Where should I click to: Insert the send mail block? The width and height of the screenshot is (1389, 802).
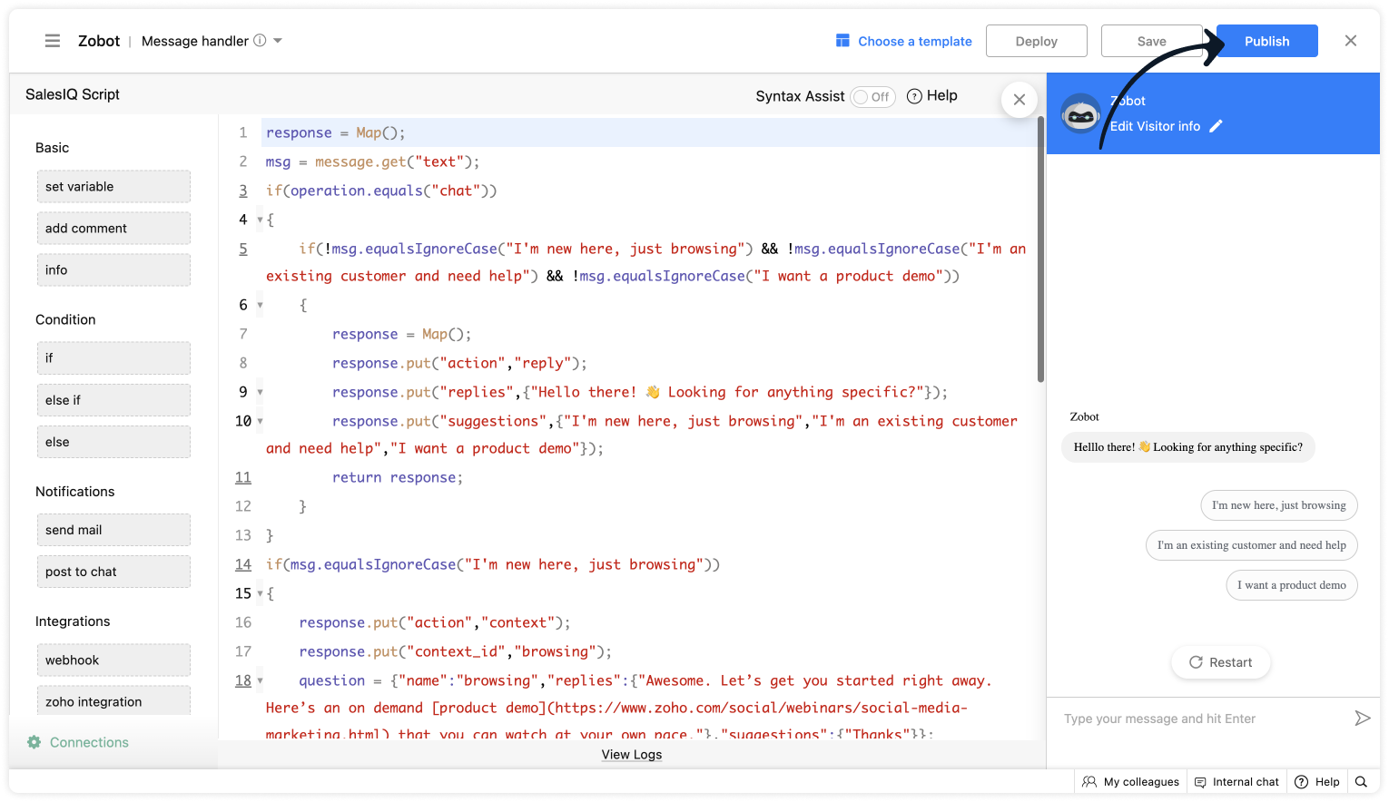[x=113, y=530]
